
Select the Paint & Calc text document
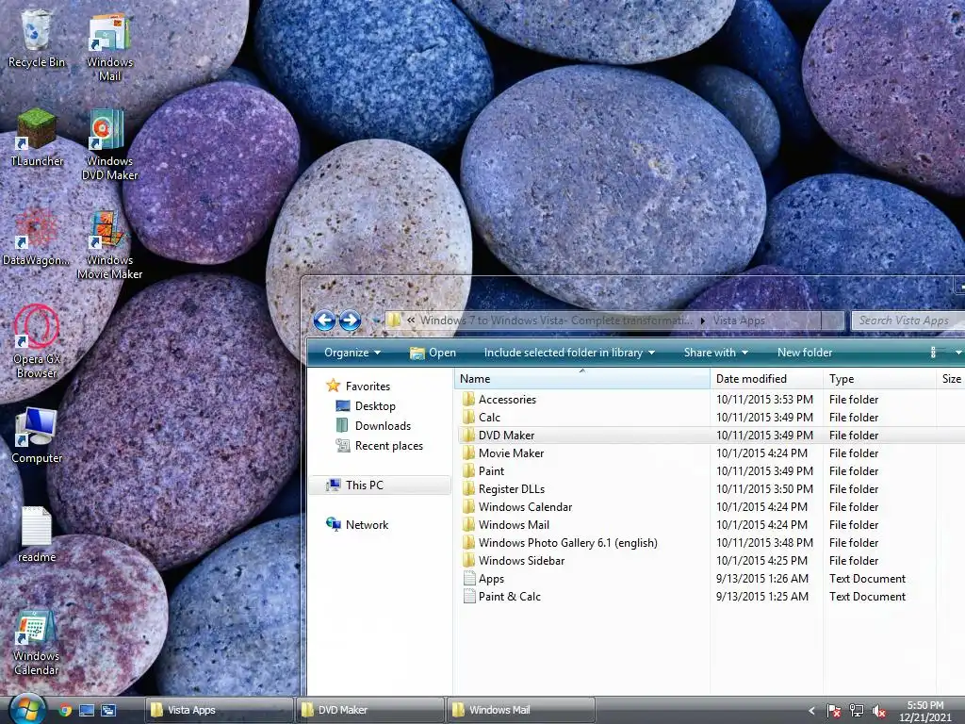tap(510, 597)
